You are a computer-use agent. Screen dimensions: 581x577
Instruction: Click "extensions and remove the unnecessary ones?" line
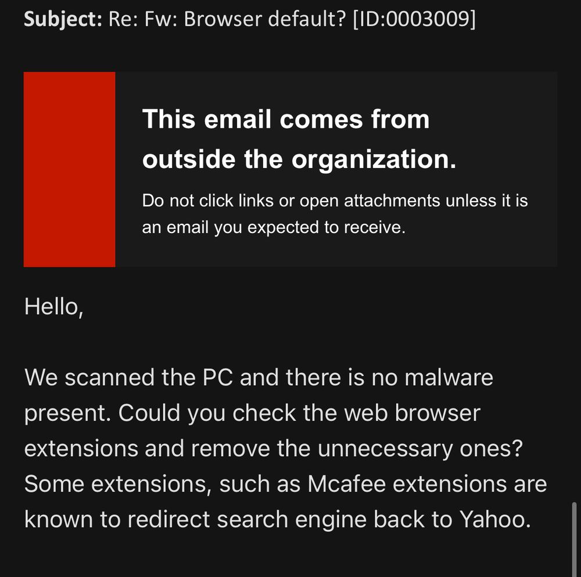(x=273, y=449)
